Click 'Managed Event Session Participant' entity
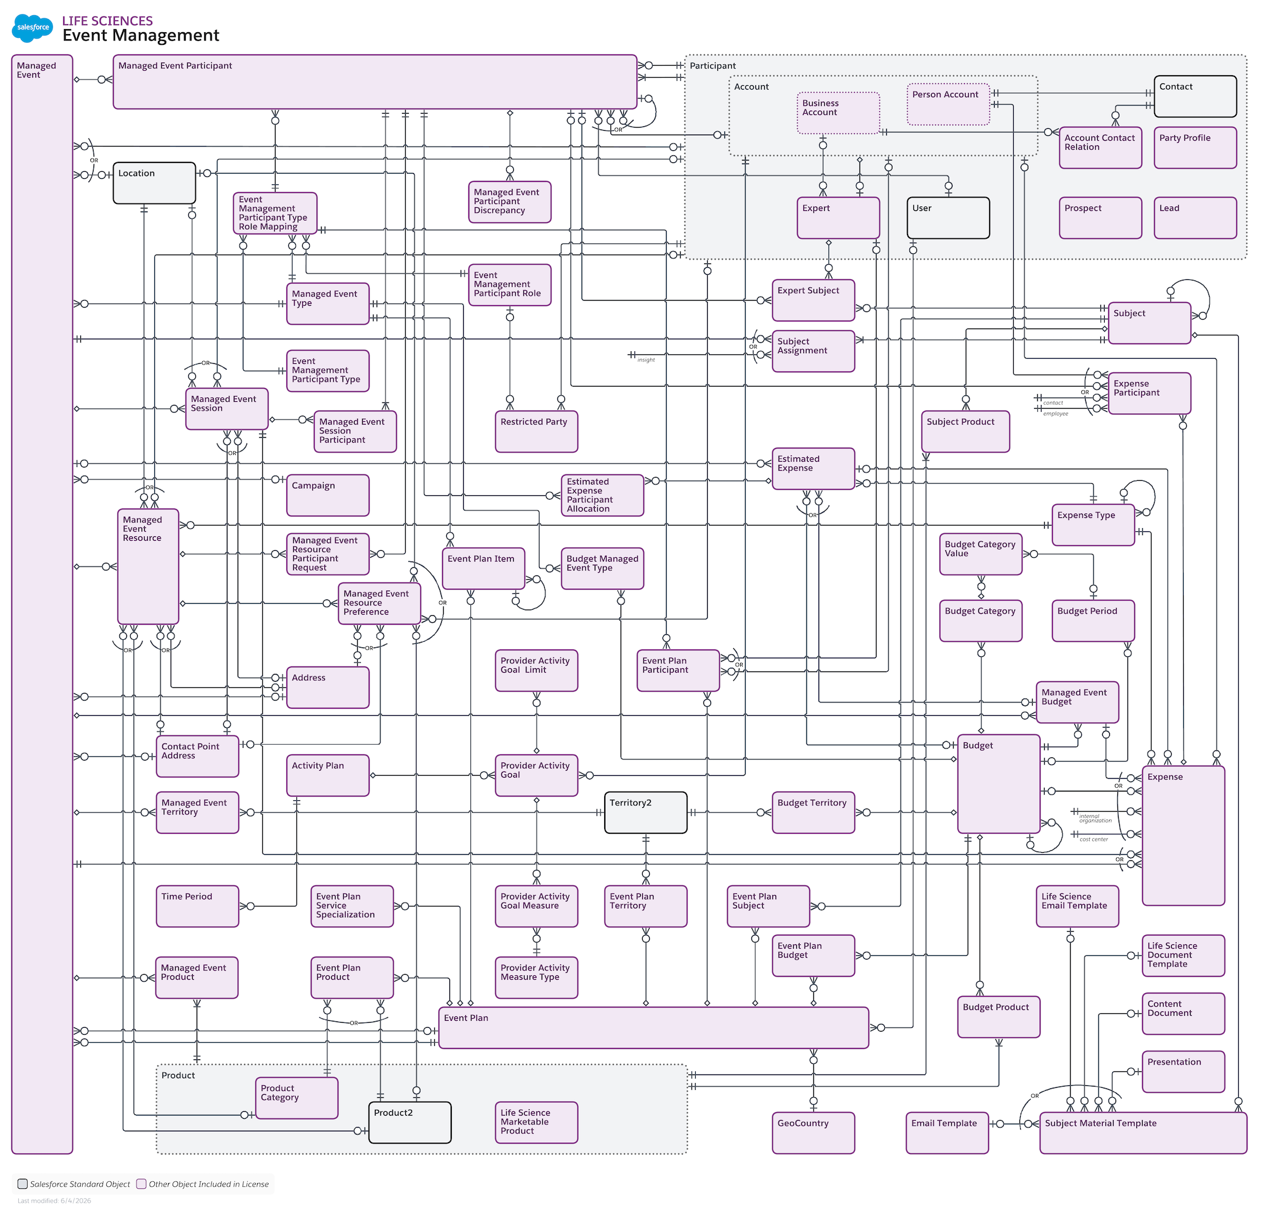This screenshot has width=1264, height=1216. [x=355, y=431]
